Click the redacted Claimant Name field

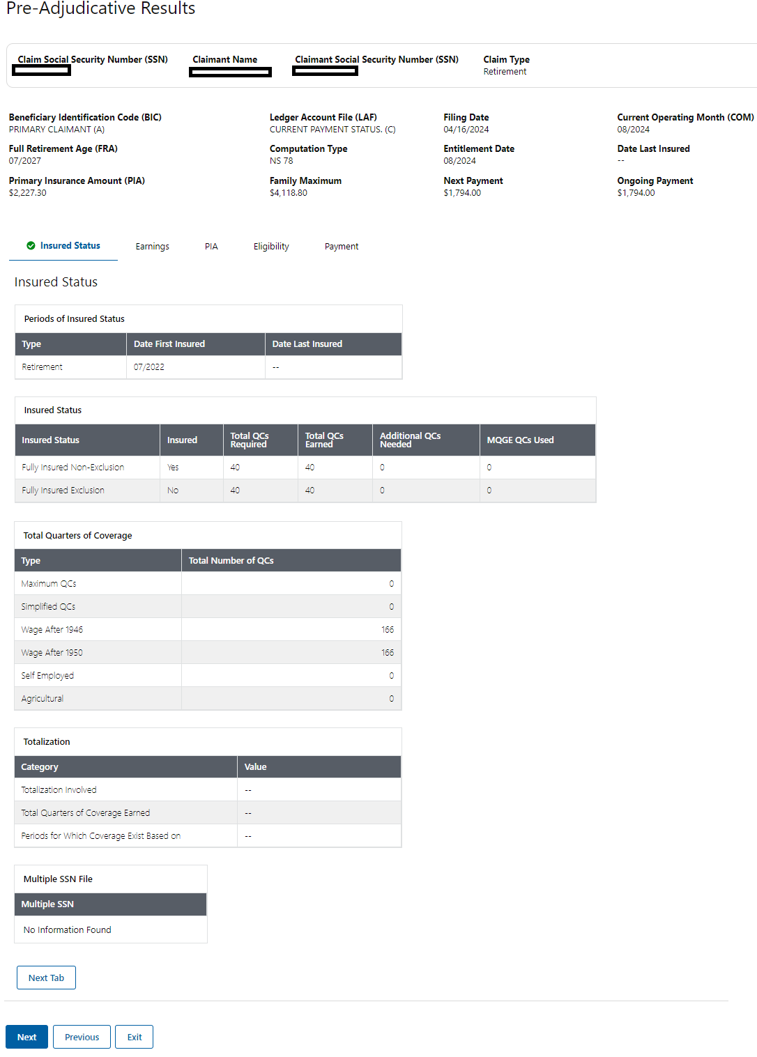click(230, 71)
